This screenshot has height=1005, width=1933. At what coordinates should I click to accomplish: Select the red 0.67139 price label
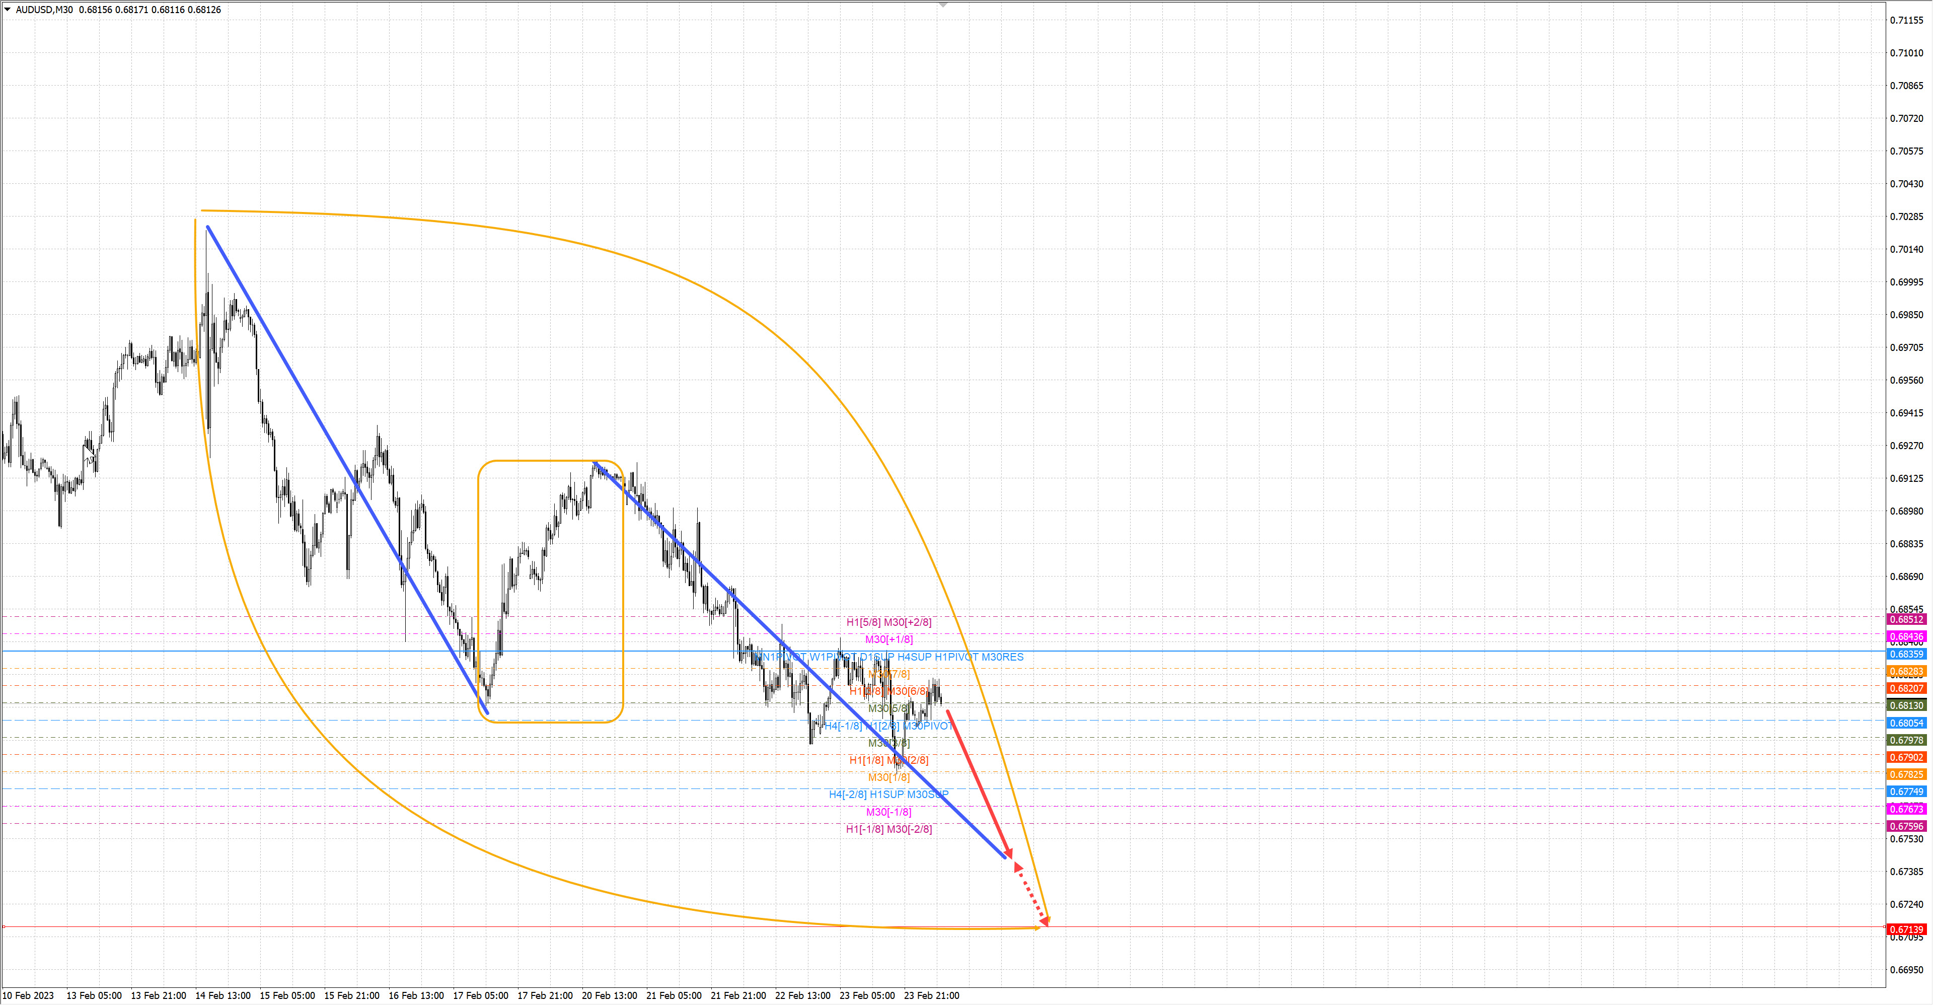click(1906, 929)
